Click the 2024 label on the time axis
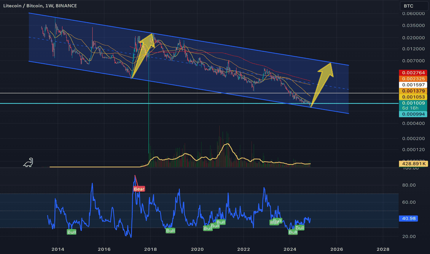This screenshot has height=254, width=430. (290, 249)
